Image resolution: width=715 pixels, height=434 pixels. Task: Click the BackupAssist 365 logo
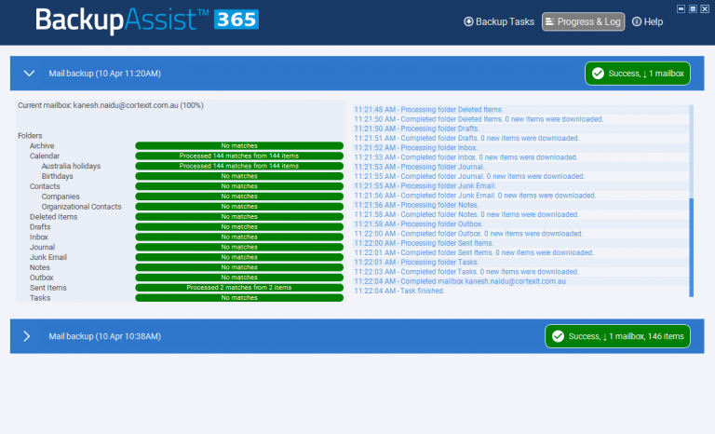point(146,20)
